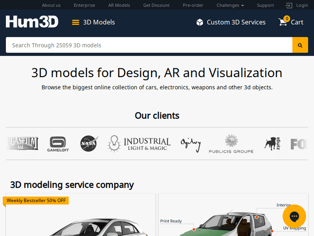Select the Industrial Light & Magic logo

(x=139, y=144)
